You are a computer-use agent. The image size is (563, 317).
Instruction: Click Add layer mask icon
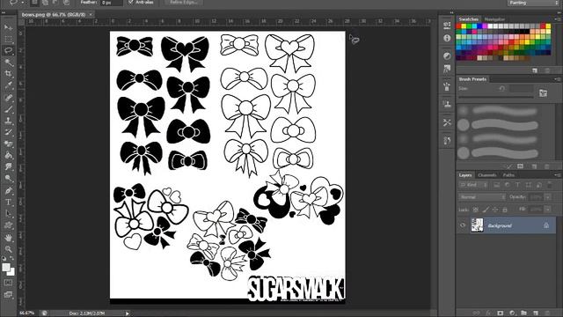[x=501, y=313]
